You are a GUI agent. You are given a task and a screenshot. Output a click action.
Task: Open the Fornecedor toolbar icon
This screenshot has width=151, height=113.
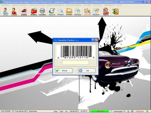[x=14, y=12]
